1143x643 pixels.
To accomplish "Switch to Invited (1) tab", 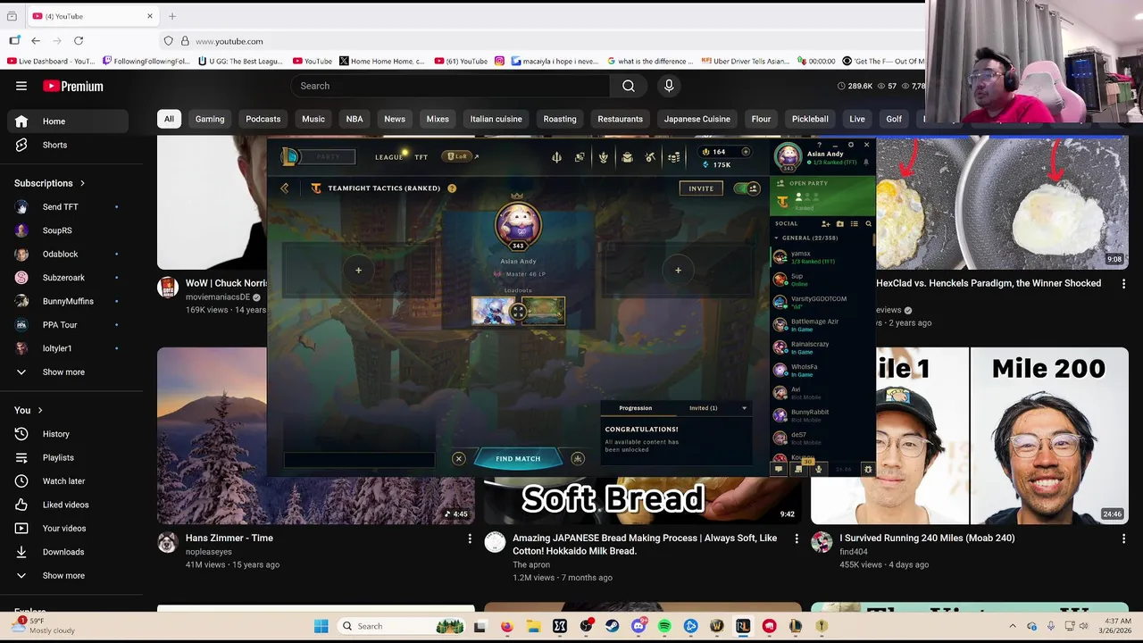I will 703,408.
